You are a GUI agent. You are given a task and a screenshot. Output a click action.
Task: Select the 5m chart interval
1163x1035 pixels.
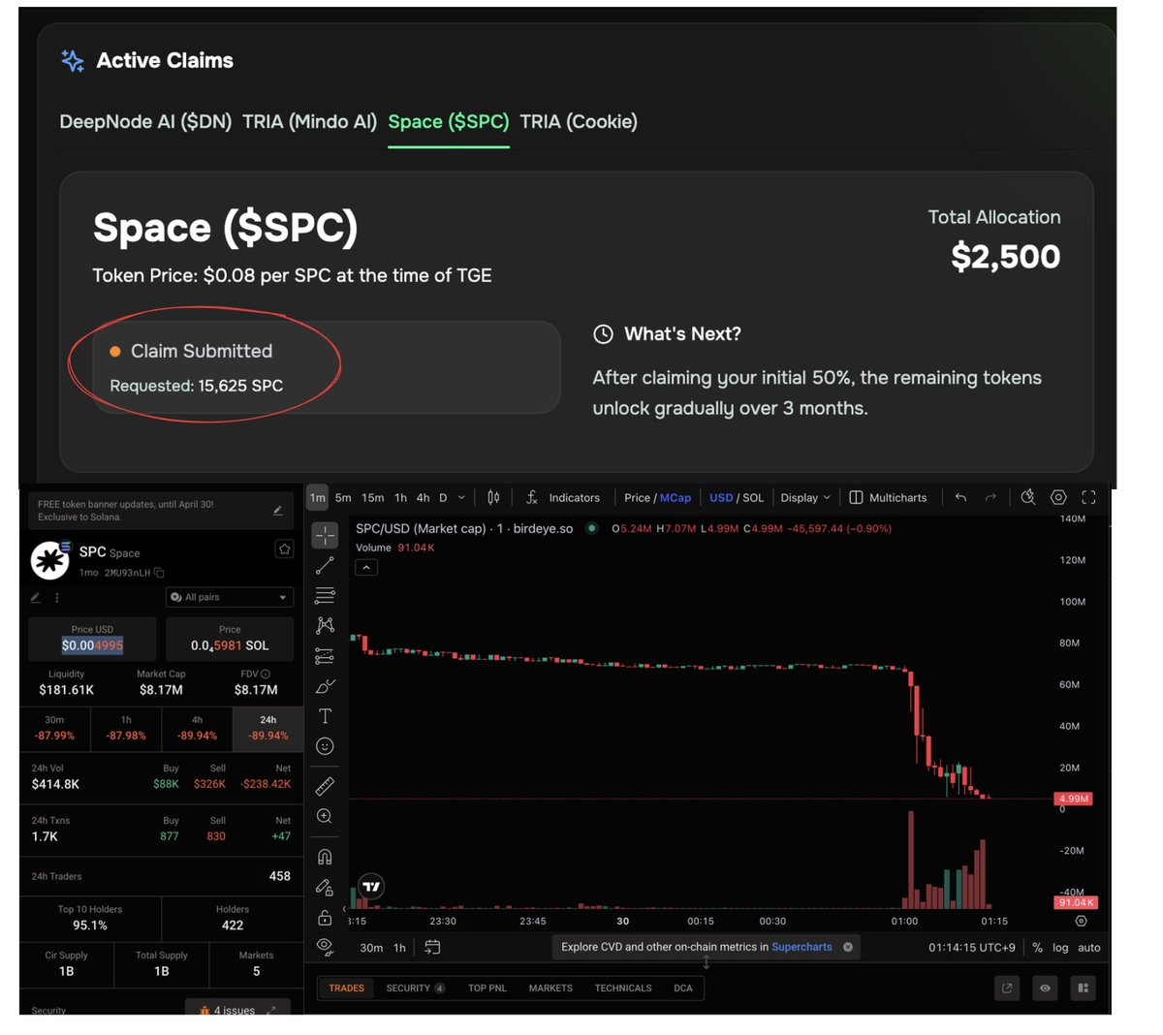(343, 497)
